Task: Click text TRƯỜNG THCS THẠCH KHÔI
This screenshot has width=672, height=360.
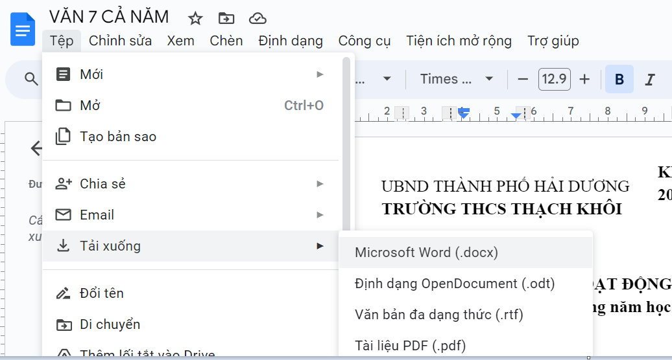Action: pos(501,209)
